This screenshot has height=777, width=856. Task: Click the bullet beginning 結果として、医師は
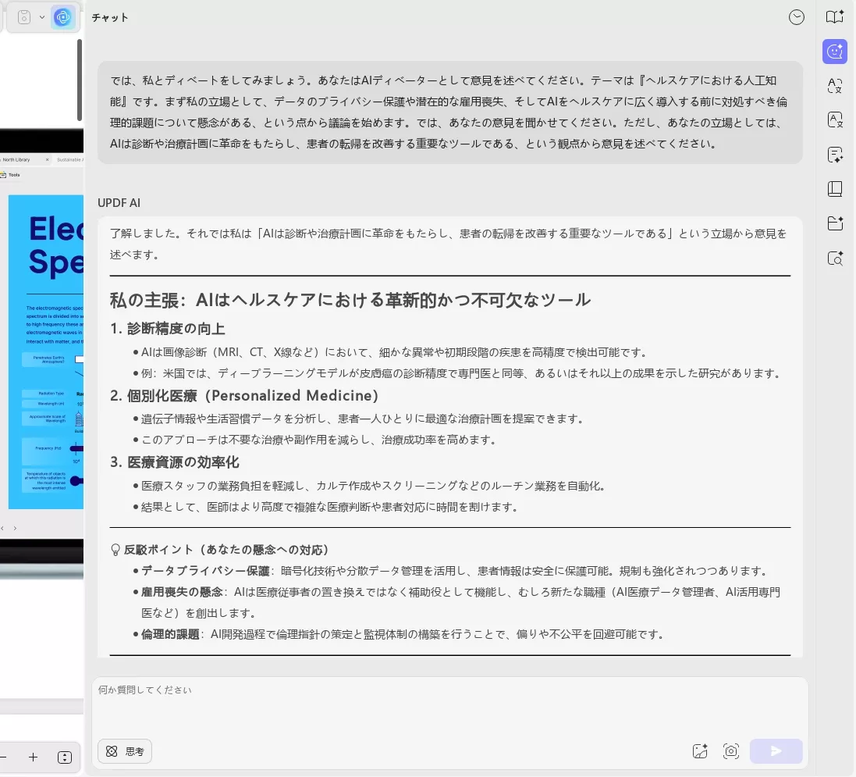(x=325, y=507)
